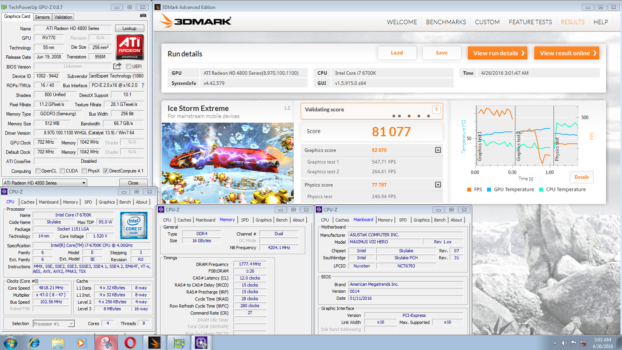Open FEATURE TESTS in 3DMark
Viewport: 622px width, 350px height.
(x=530, y=22)
